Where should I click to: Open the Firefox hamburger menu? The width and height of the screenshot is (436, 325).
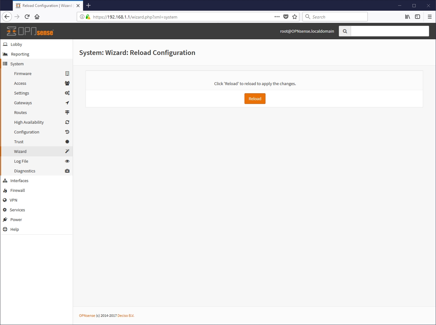pos(429,17)
